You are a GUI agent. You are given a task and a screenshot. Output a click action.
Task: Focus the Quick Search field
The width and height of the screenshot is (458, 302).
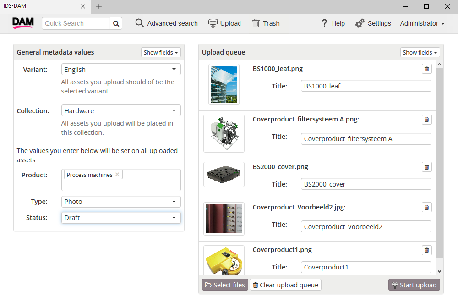coord(76,23)
